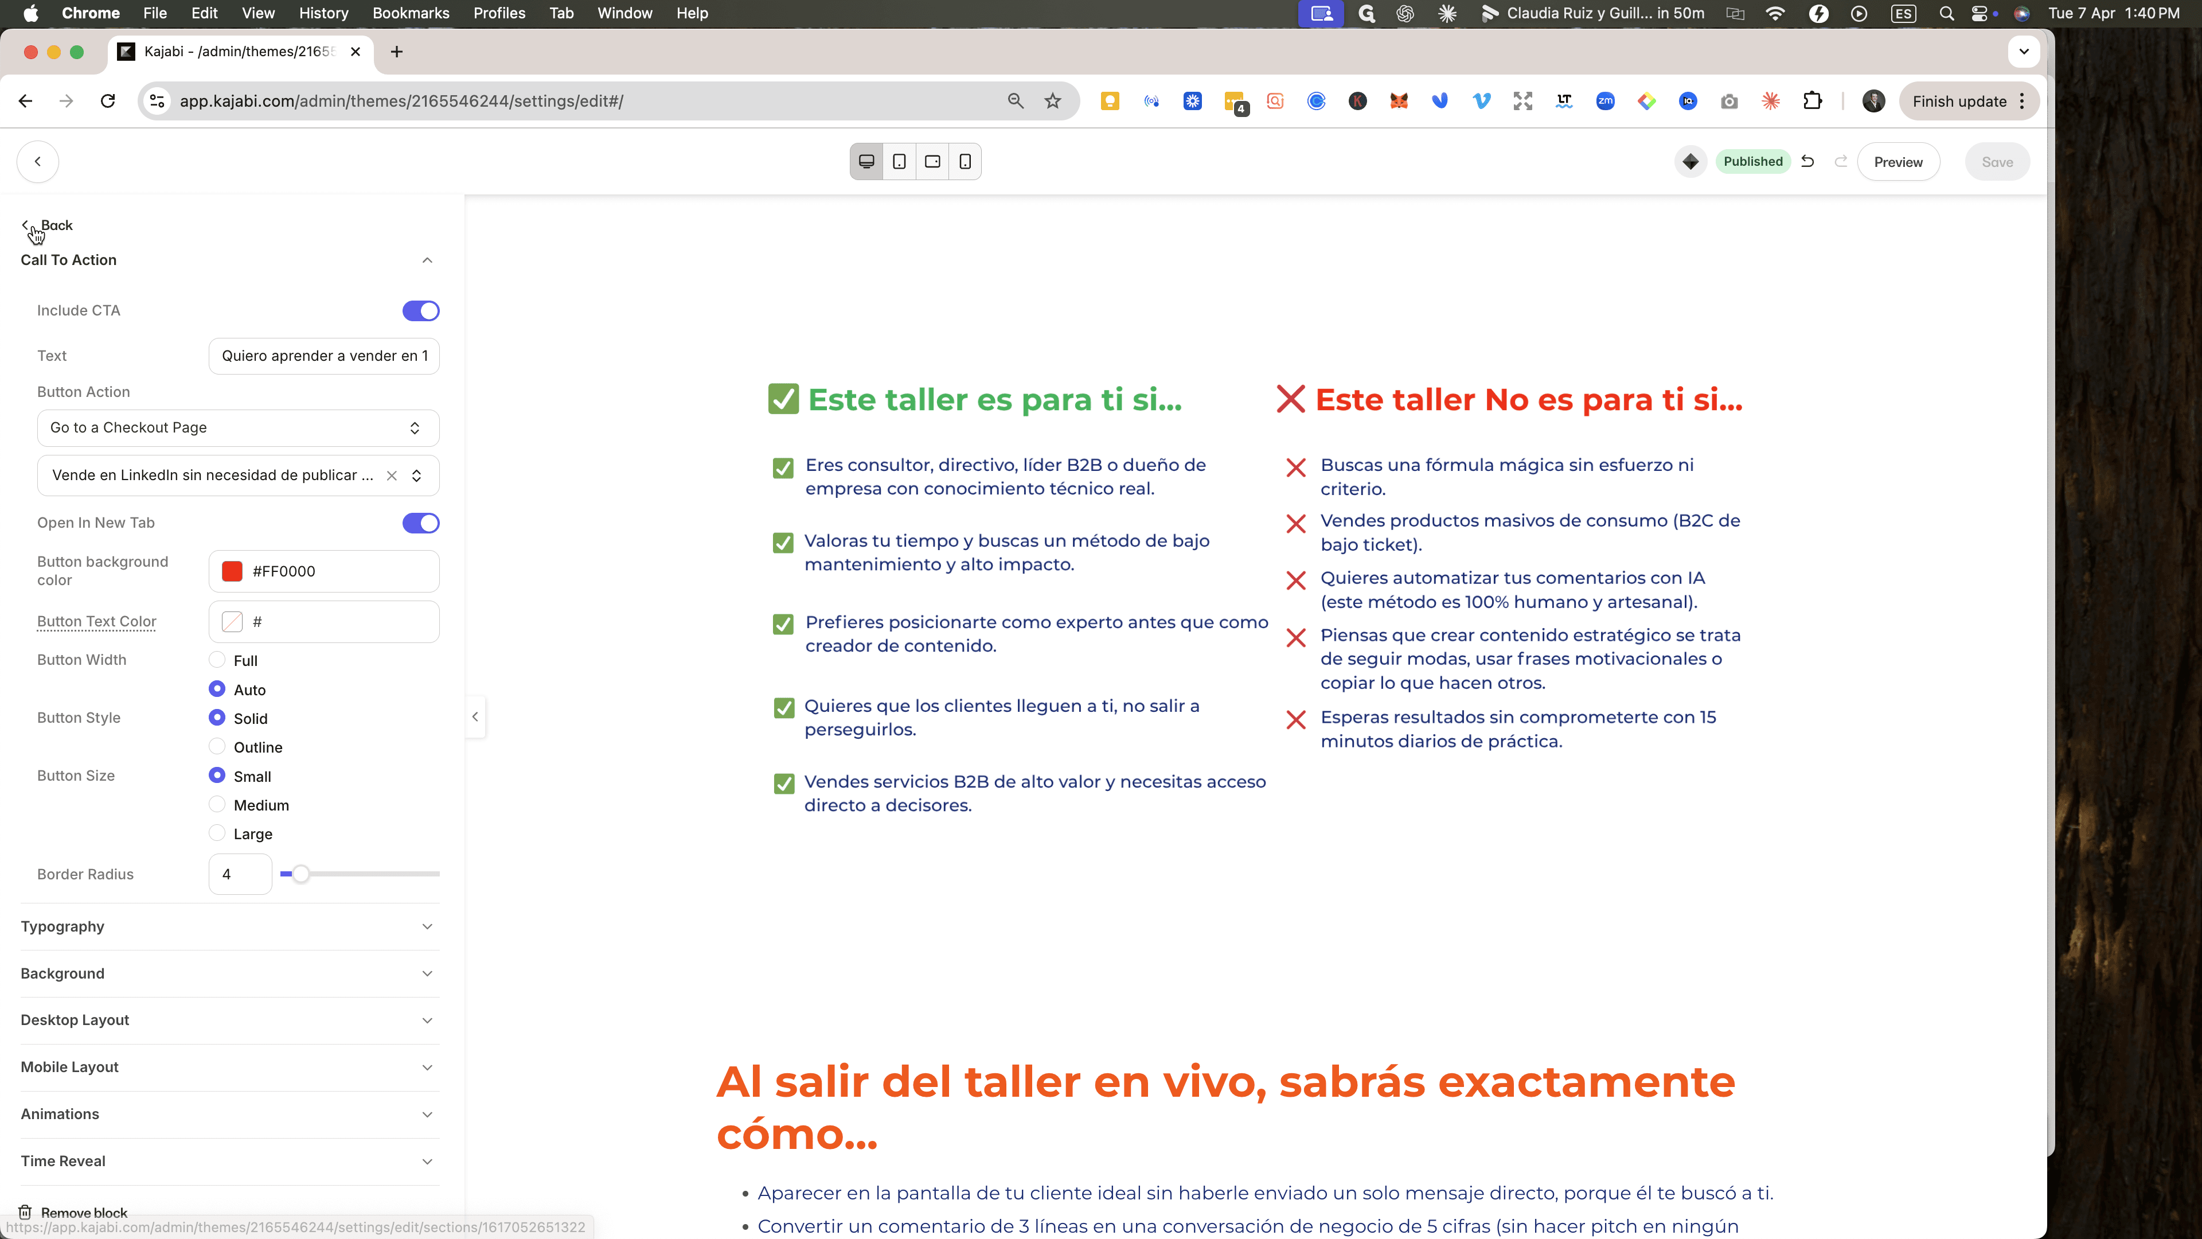Select Medium button size
This screenshot has width=2202, height=1239.
coord(217,804)
